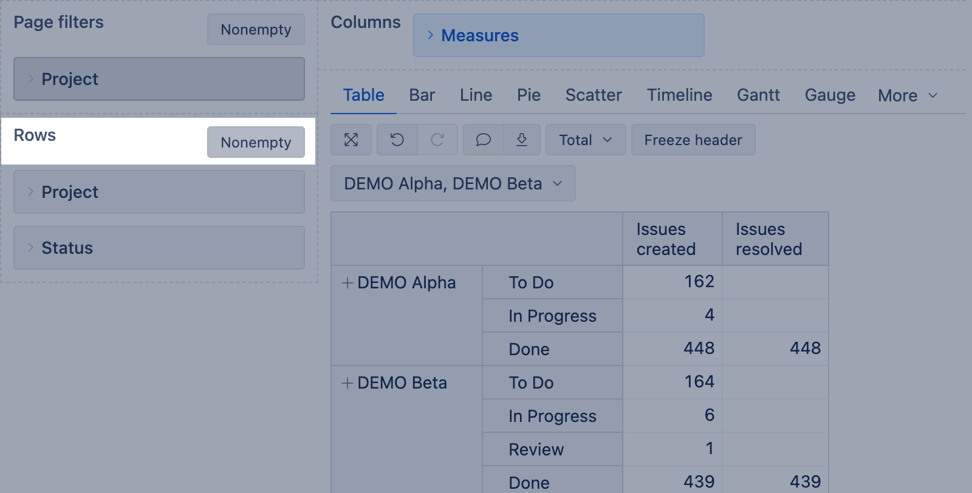Switch to the Bar chart tab
The height and width of the screenshot is (493, 972).
point(422,95)
